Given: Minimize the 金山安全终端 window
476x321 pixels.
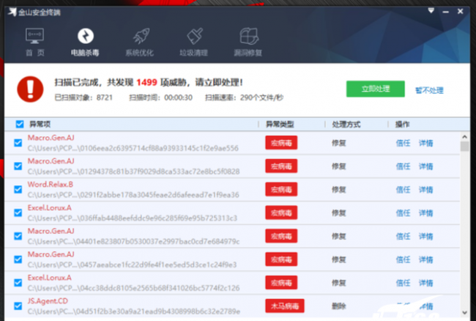Looking at the screenshot, I should click(445, 12).
